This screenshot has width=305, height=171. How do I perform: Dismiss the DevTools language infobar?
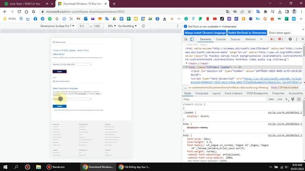(303, 29)
